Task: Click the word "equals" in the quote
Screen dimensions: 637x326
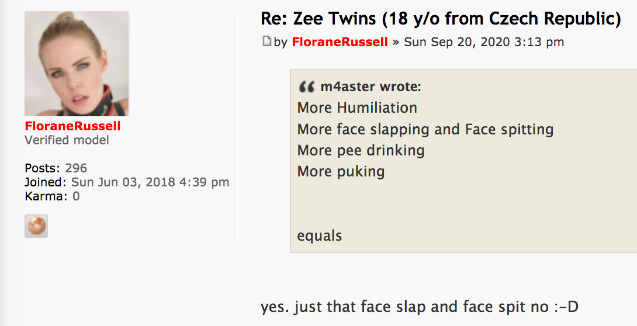Action: tap(319, 236)
